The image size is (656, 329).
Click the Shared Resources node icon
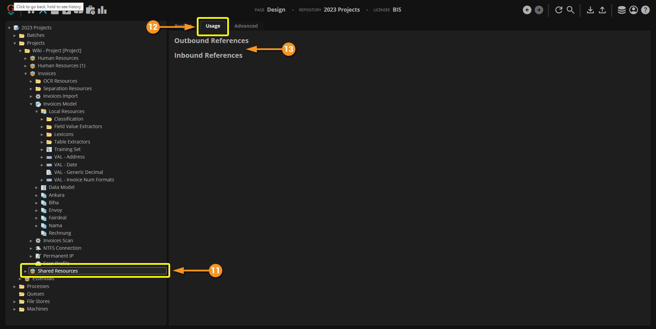[33, 271]
